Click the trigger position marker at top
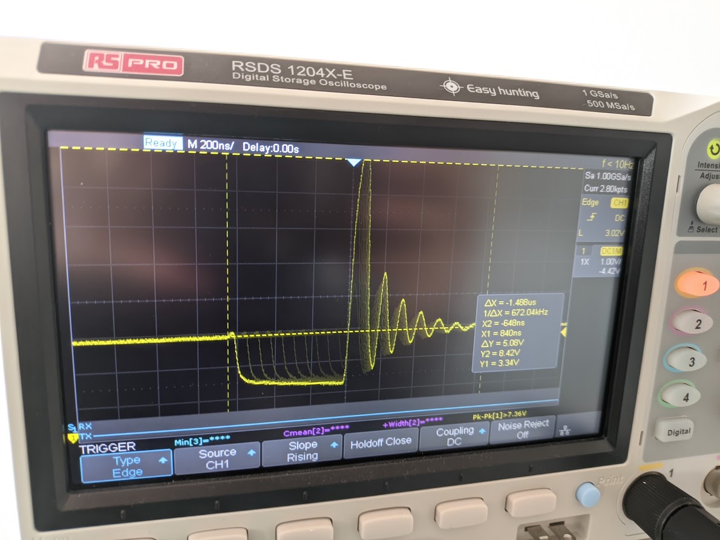This screenshot has width=720, height=540. [x=354, y=162]
